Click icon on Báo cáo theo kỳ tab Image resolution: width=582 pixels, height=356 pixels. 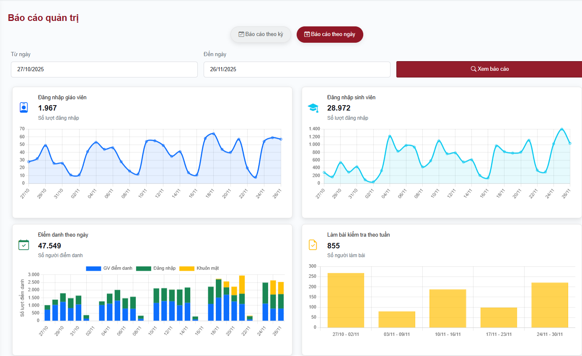(241, 34)
